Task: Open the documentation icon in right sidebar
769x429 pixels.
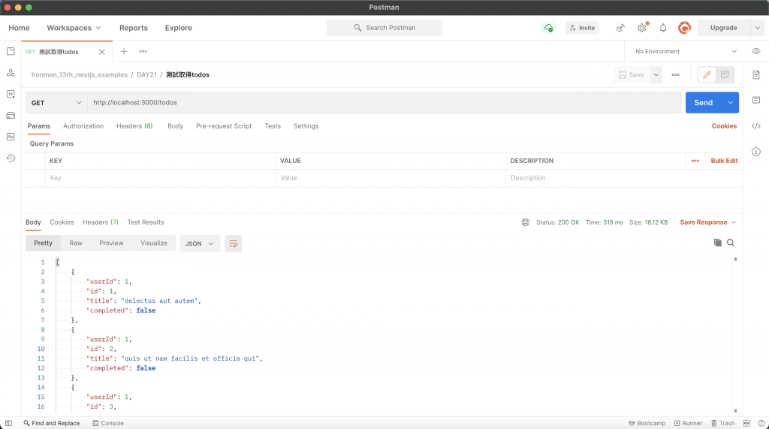Action: pyautogui.click(x=755, y=74)
